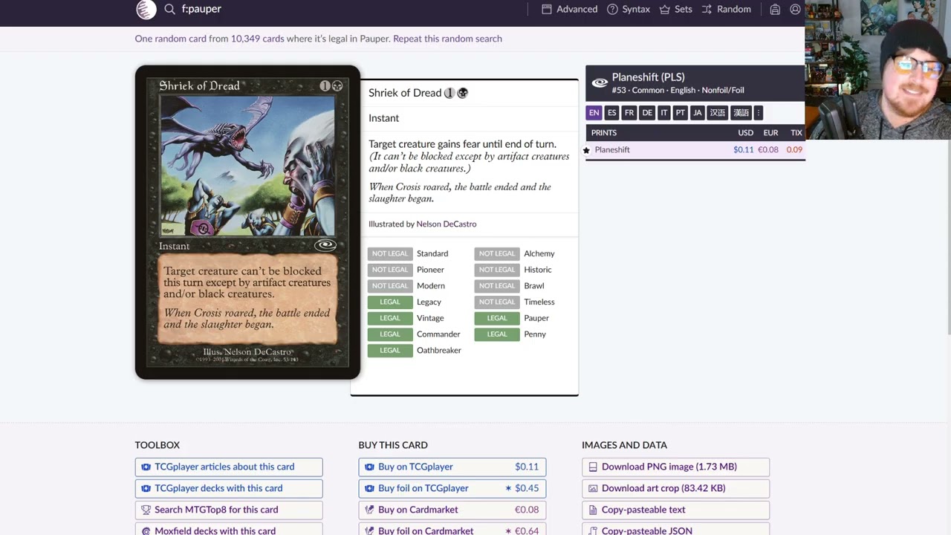Select the ES language button
Image resolution: width=951 pixels, height=535 pixels.
(x=611, y=113)
